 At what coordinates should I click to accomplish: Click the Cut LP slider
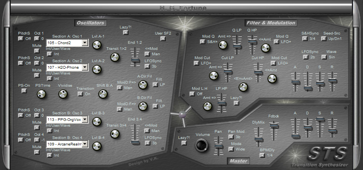pyautogui.click(x=228, y=72)
